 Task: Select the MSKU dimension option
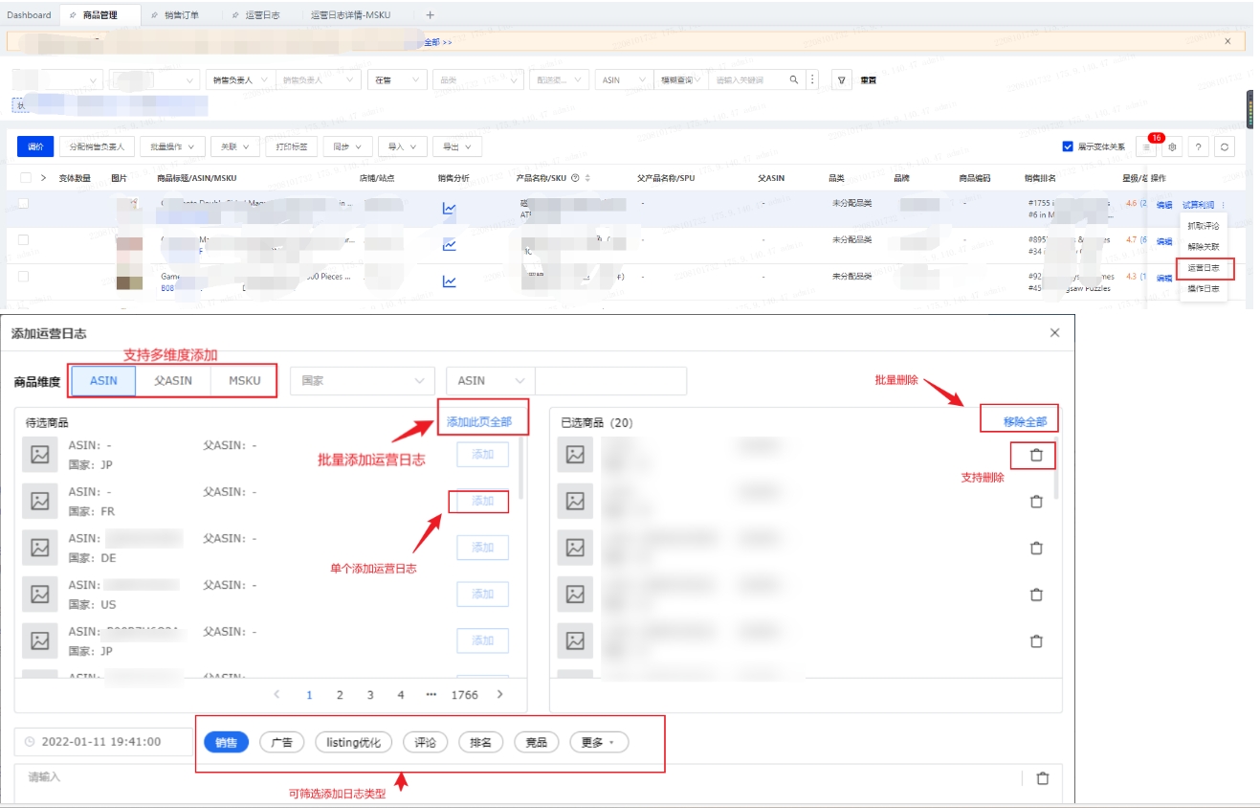point(244,380)
